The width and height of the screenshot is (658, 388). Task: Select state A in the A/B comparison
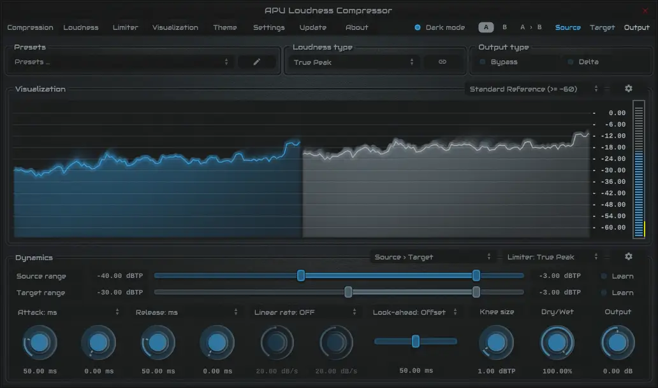click(x=486, y=27)
